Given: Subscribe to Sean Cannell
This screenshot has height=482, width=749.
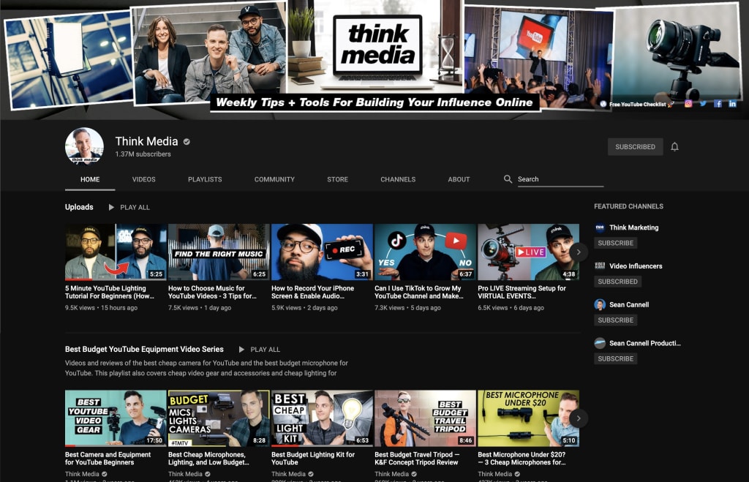Looking at the screenshot, I should (616, 320).
